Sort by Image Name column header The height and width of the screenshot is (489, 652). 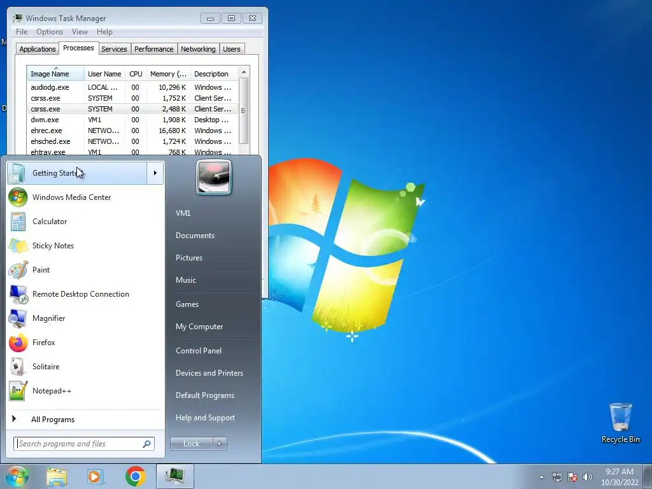pos(56,74)
